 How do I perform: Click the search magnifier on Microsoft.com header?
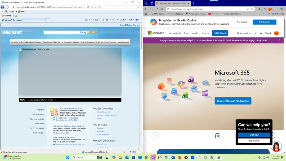click(x=255, y=33)
